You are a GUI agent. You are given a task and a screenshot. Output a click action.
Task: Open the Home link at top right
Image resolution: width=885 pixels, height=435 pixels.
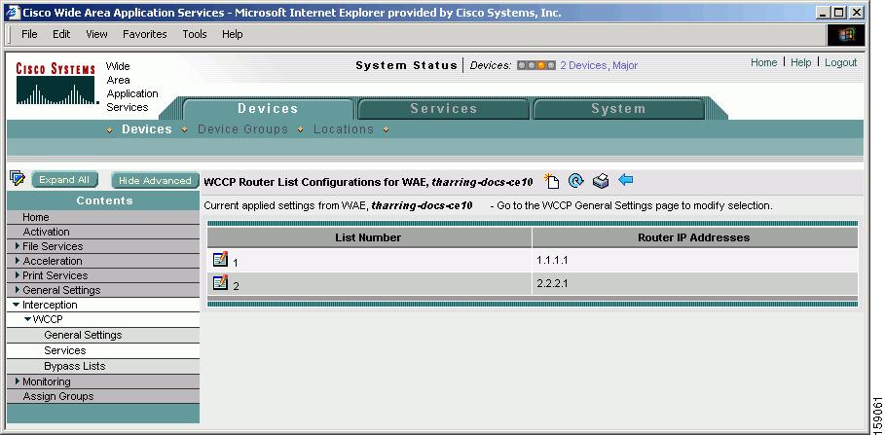pos(763,62)
